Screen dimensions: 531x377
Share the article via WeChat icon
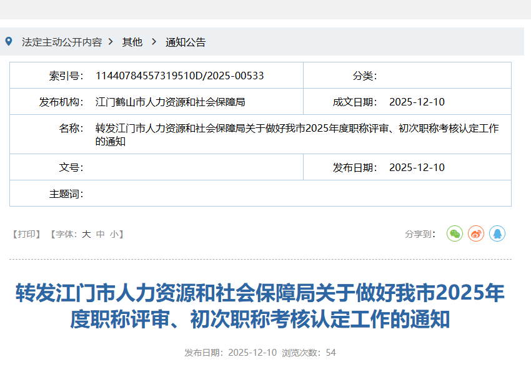tap(454, 233)
